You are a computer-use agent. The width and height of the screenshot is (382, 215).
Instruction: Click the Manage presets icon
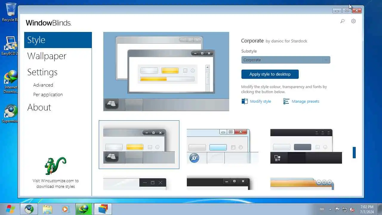(x=286, y=101)
